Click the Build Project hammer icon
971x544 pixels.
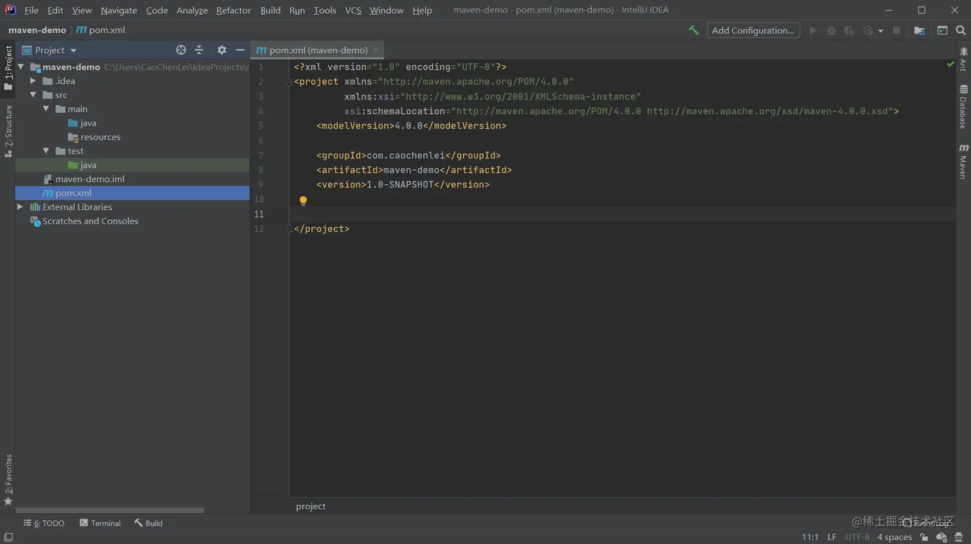[x=694, y=30]
